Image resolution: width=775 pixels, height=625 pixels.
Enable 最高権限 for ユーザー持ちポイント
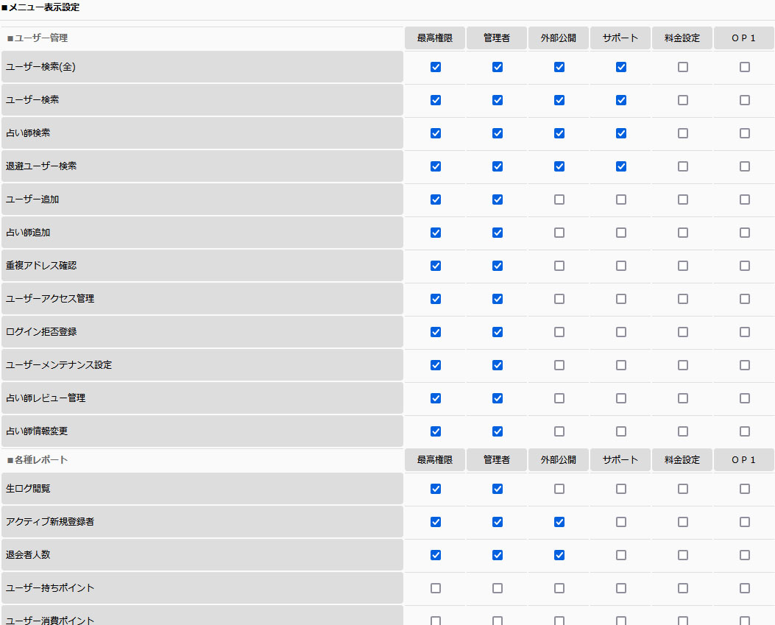436,588
